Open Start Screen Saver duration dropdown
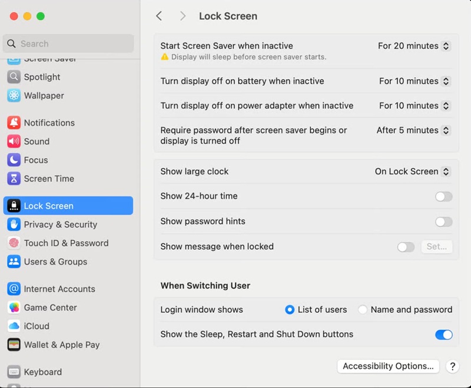The height and width of the screenshot is (388, 471). click(414, 46)
